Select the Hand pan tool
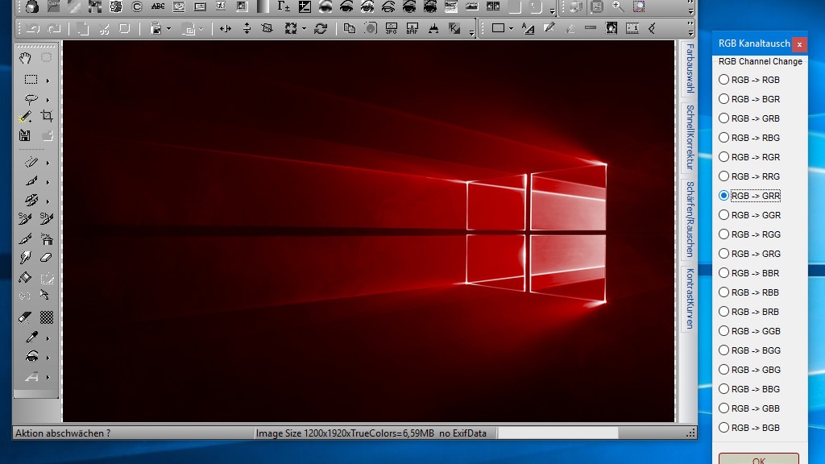 click(x=25, y=58)
